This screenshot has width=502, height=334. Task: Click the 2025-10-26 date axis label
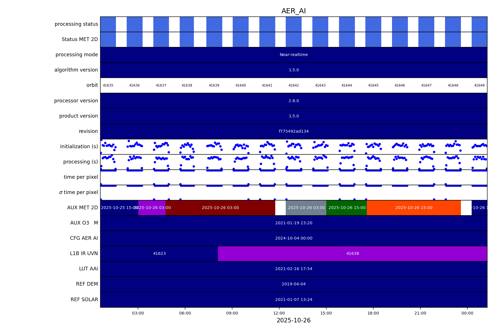(x=293, y=320)
